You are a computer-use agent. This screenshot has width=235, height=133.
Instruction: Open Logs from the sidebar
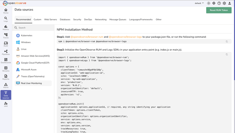(6, 19)
